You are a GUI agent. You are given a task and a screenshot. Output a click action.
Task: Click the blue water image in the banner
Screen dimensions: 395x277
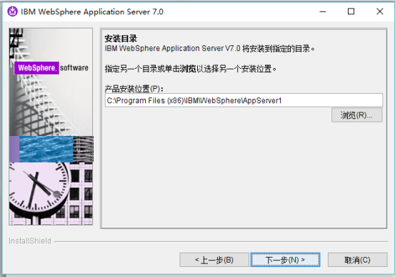click(46, 149)
